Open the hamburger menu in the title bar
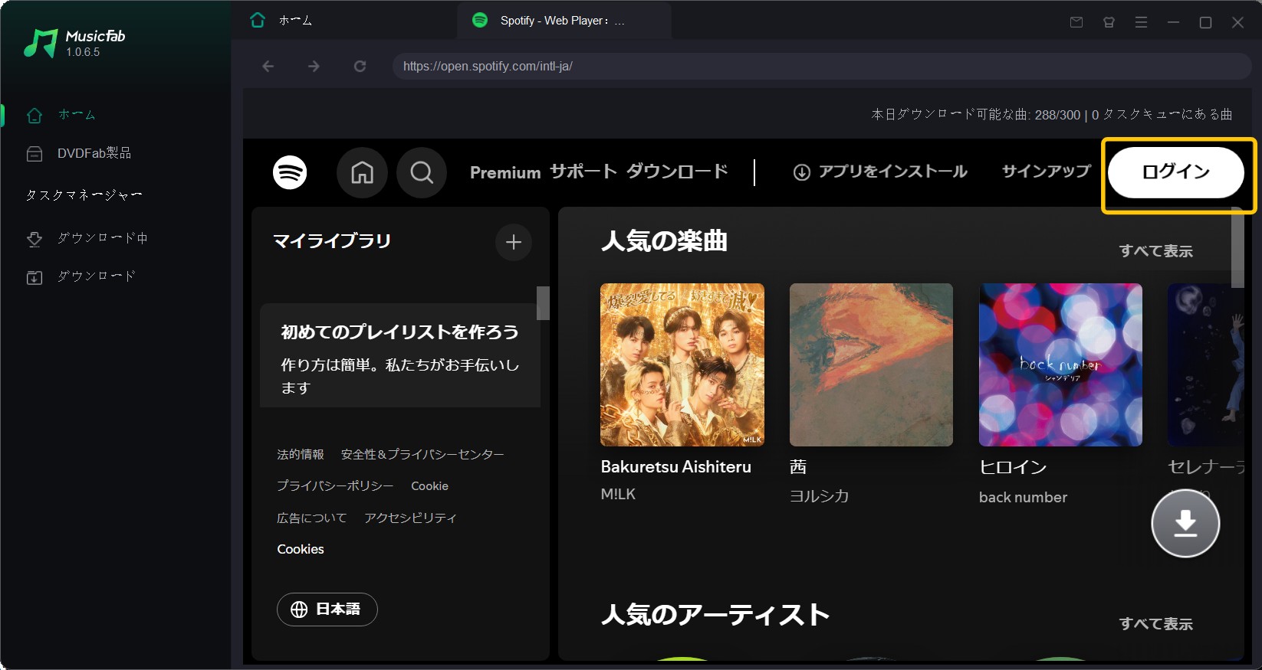 (x=1141, y=22)
